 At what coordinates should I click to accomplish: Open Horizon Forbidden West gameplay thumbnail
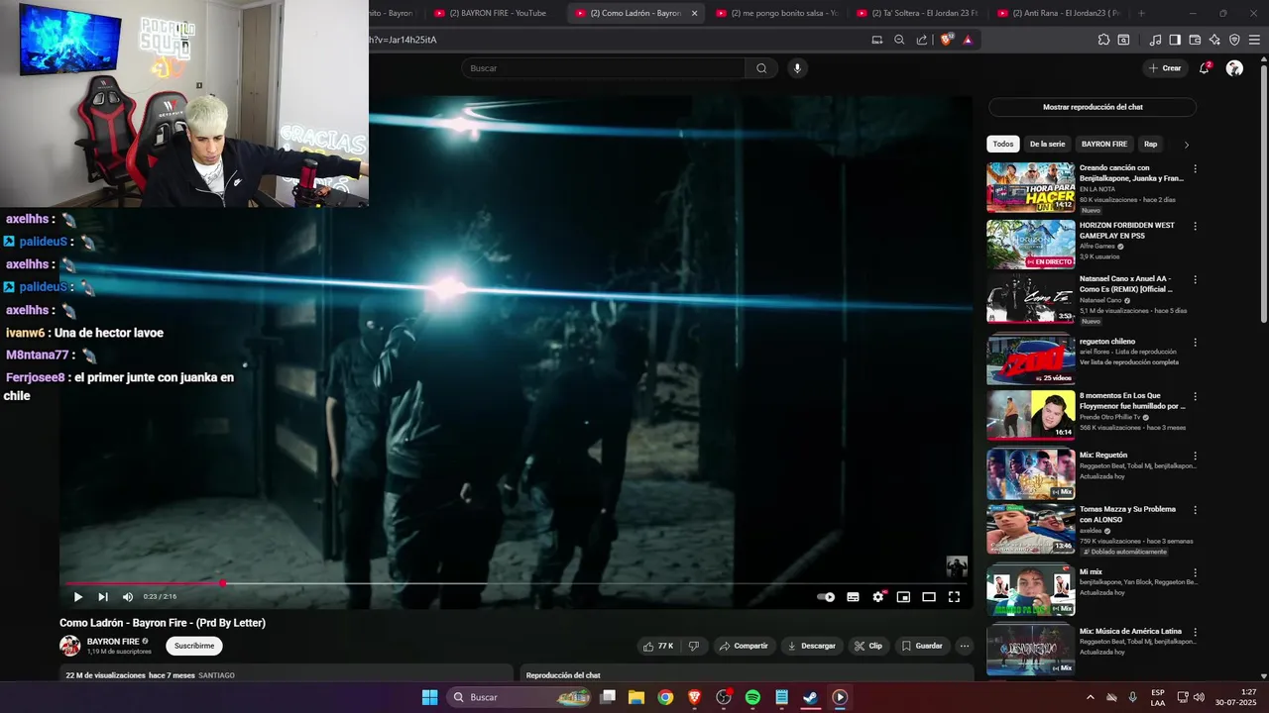[1031, 244]
